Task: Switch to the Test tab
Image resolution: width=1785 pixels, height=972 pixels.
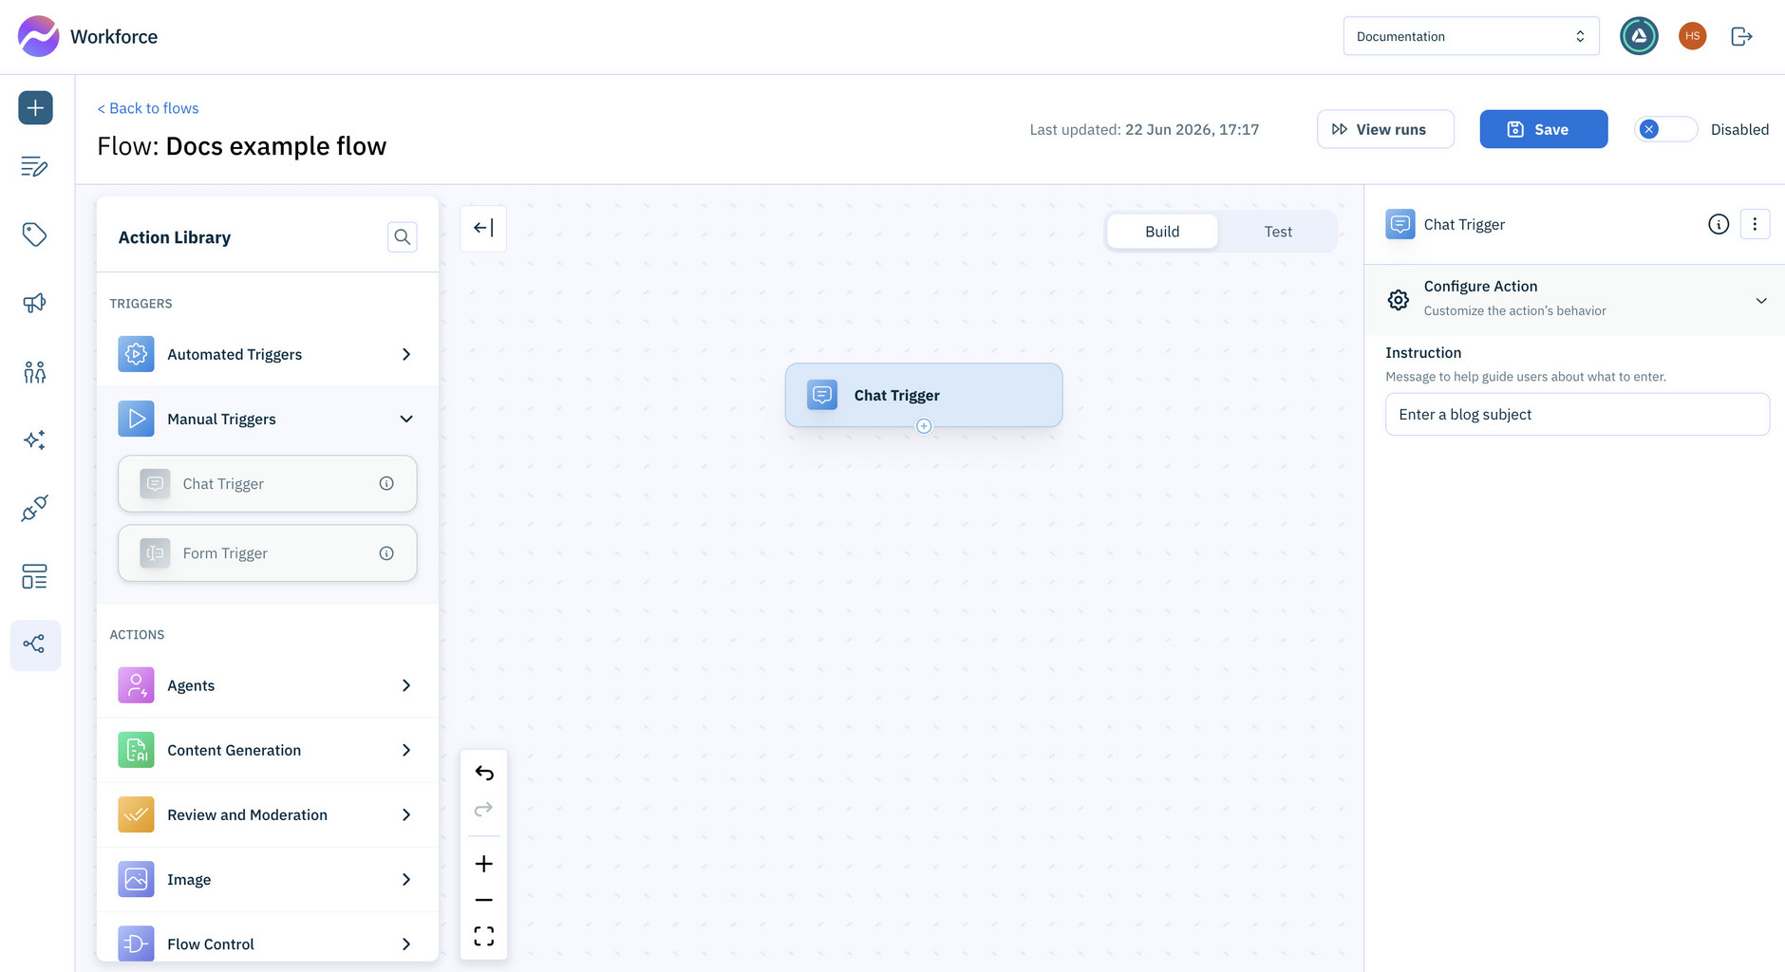Action: click(1278, 232)
